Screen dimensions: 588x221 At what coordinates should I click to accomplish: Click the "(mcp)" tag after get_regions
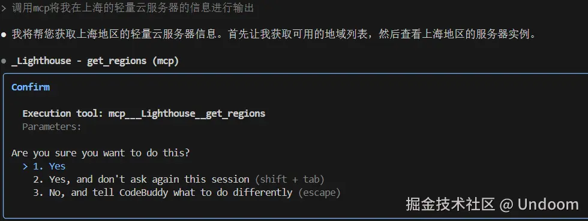[166, 61]
